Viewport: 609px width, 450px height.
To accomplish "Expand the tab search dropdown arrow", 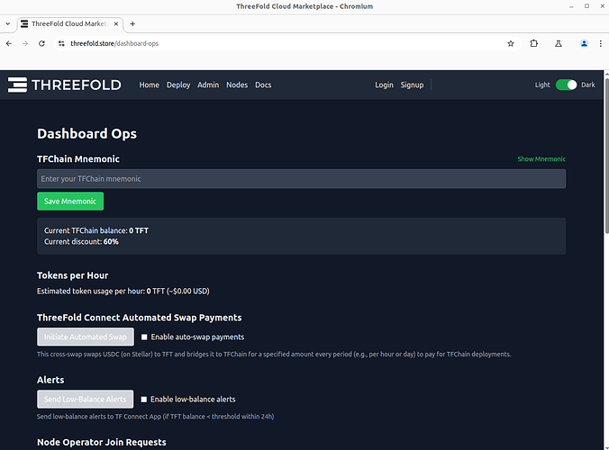I will 8,23.
